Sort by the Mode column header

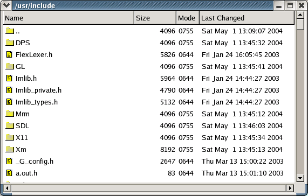[x=188, y=18]
